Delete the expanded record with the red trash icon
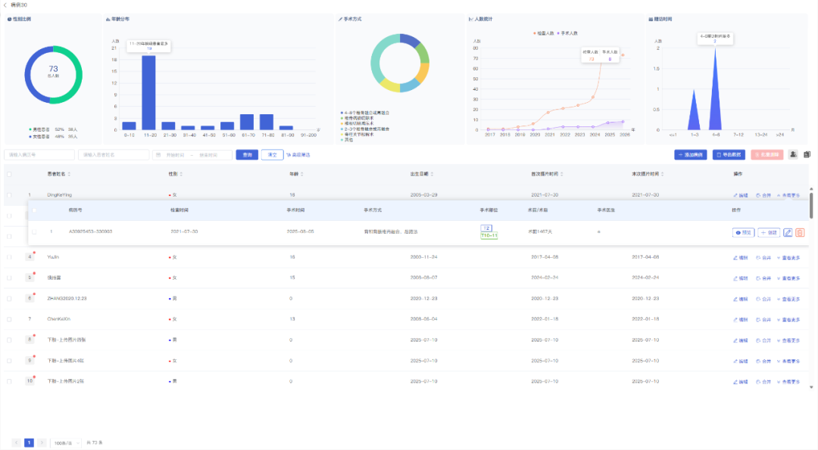Viewport: 818px width, 450px height. 800,232
